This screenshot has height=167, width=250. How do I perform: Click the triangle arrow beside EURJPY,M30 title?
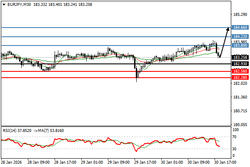pyautogui.click(x=3, y=4)
